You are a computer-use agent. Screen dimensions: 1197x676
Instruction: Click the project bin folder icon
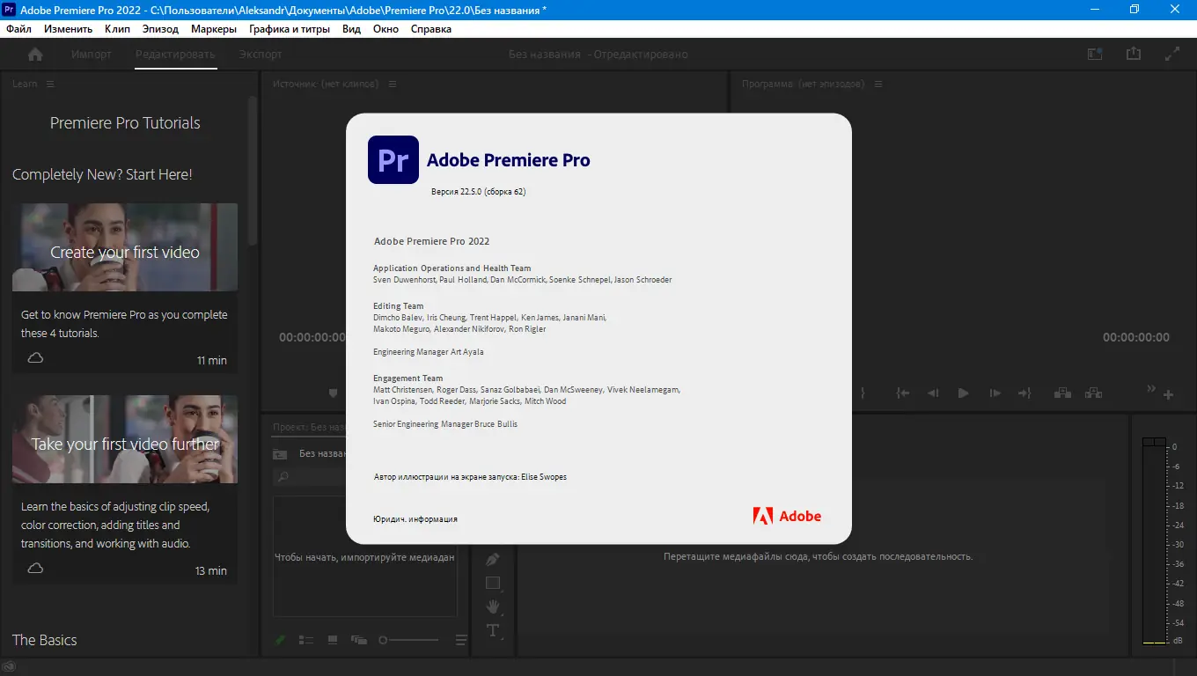click(x=280, y=454)
